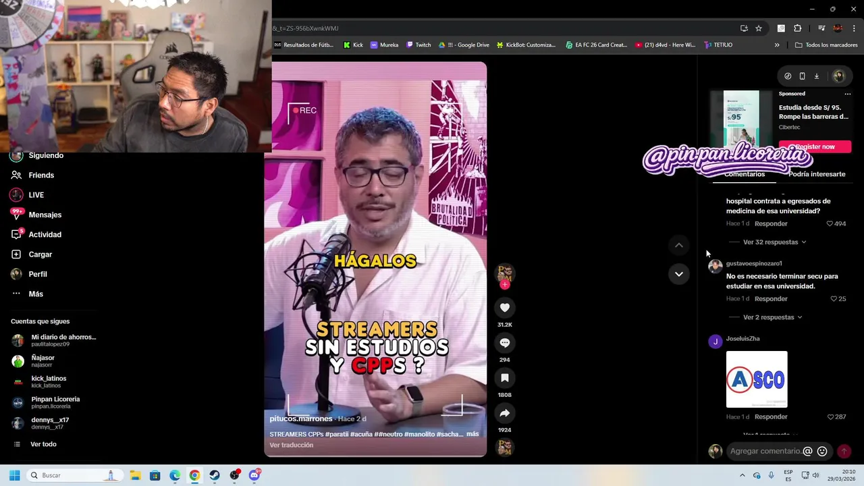Open the TETR.IO bookmark
Viewport: 864px width, 486px height.
pos(718,45)
